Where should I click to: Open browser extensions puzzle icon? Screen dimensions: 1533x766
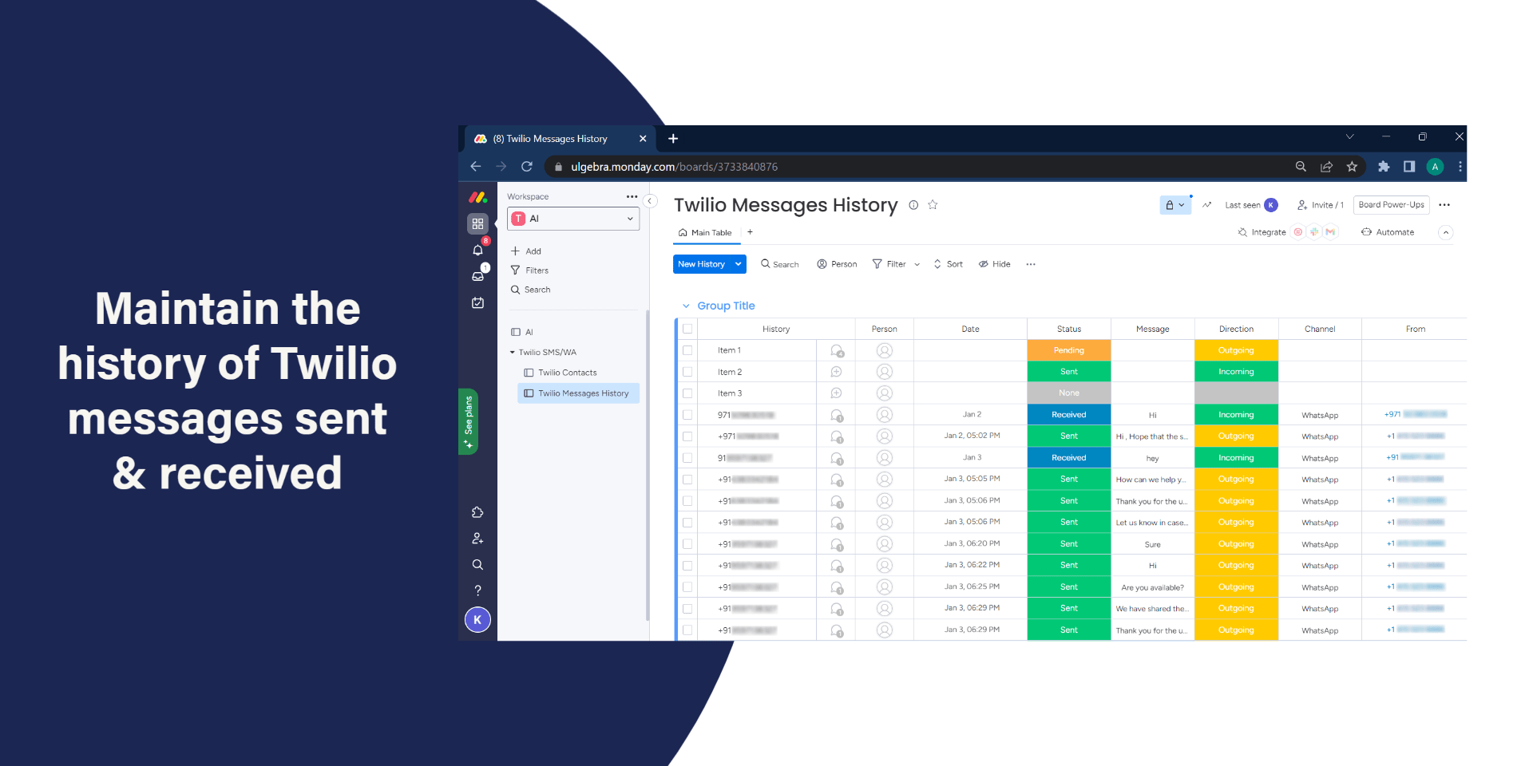pos(1384,167)
